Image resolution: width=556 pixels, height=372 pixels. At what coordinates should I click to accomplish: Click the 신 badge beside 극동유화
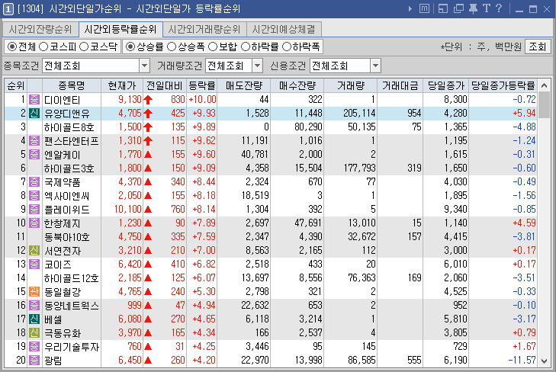click(x=34, y=332)
